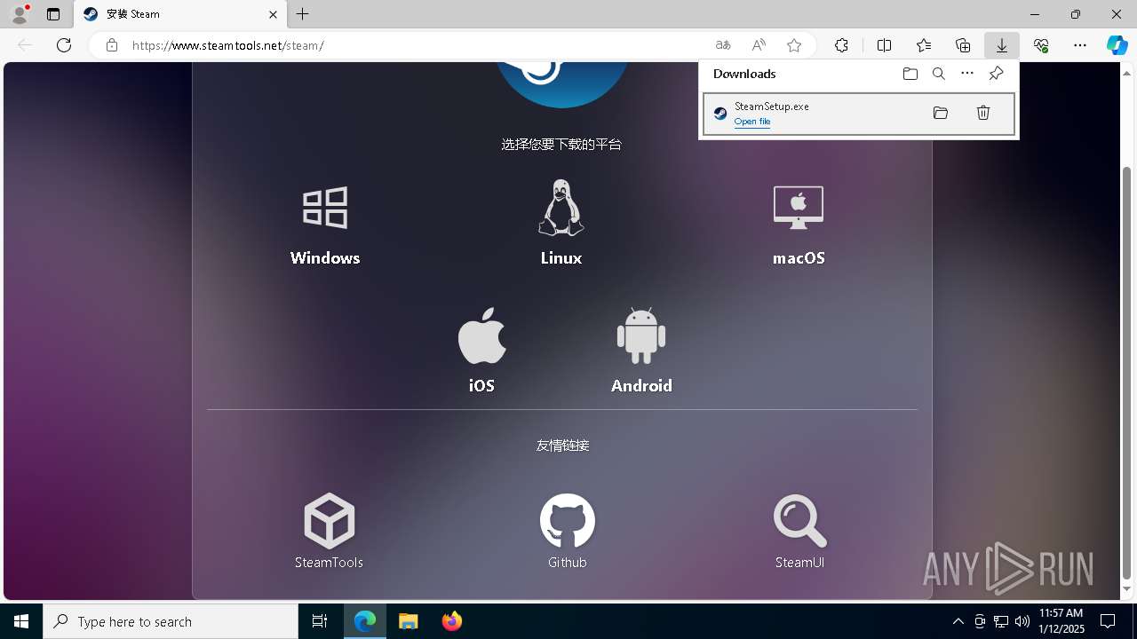Select the Linux penguin download icon

pyautogui.click(x=561, y=208)
